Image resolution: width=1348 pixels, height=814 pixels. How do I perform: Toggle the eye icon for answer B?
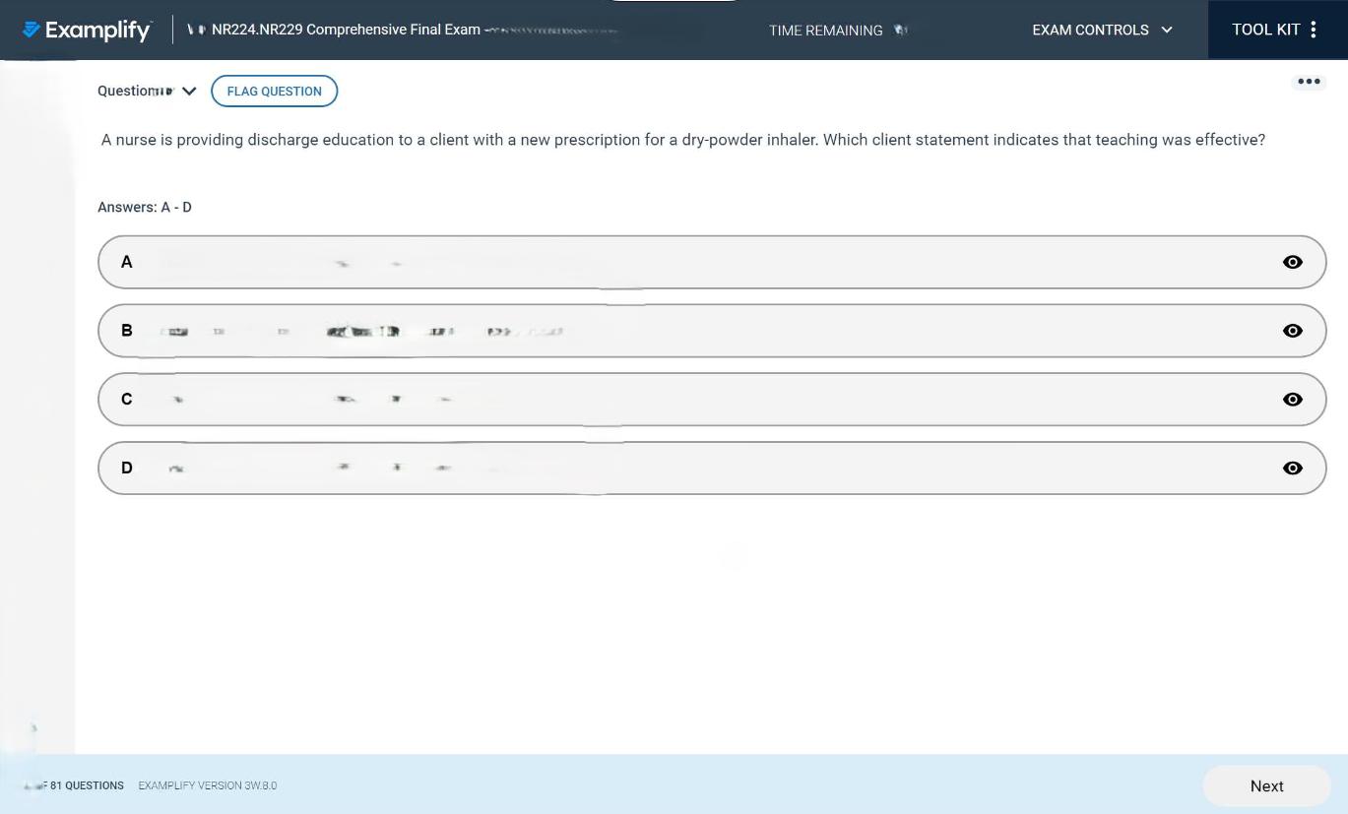[x=1293, y=331]
